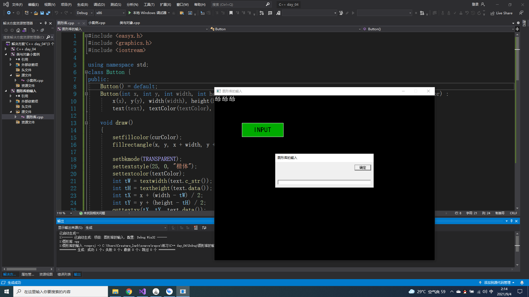Switch to the 小案例.cpp tab

(97, 23)
